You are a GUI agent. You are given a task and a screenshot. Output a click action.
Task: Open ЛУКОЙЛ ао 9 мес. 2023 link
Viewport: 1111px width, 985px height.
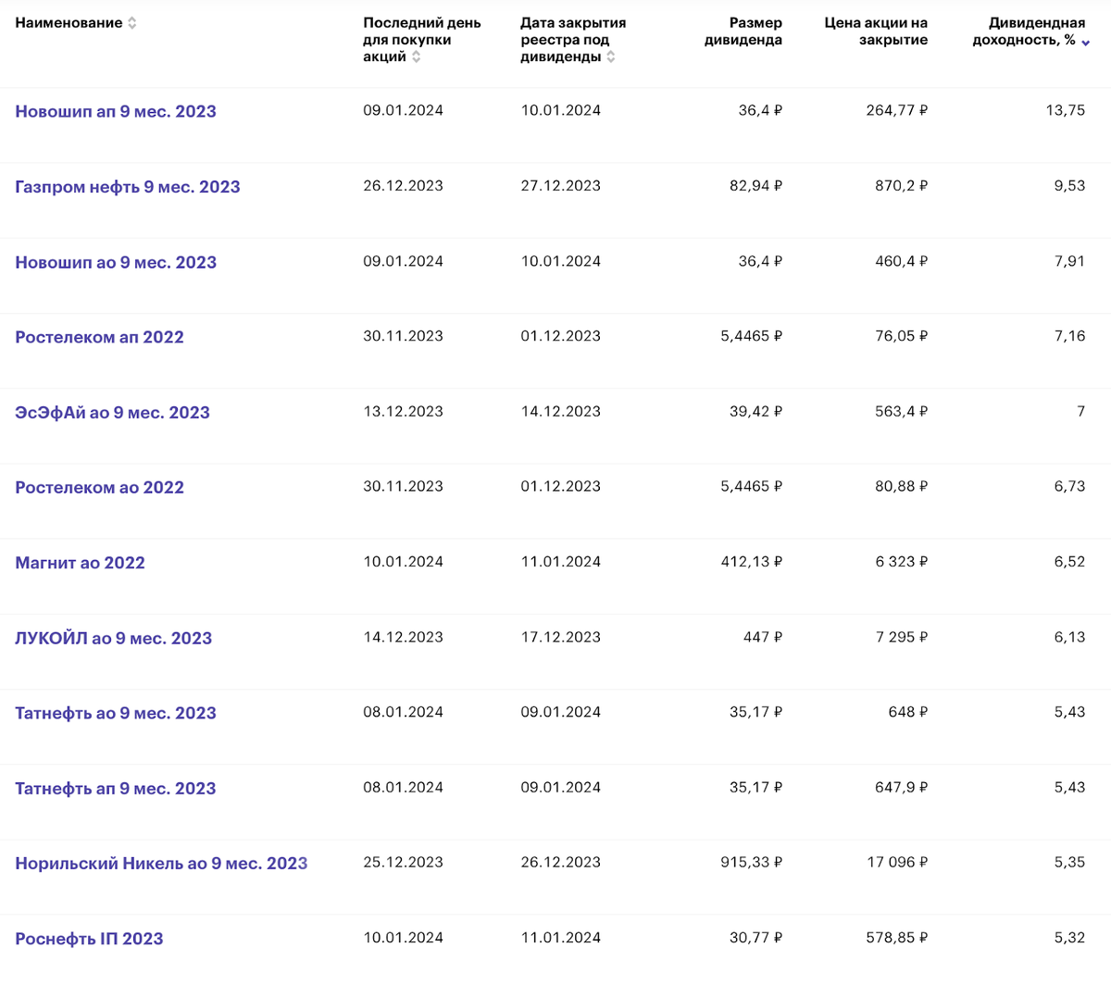tap(113, 638)
